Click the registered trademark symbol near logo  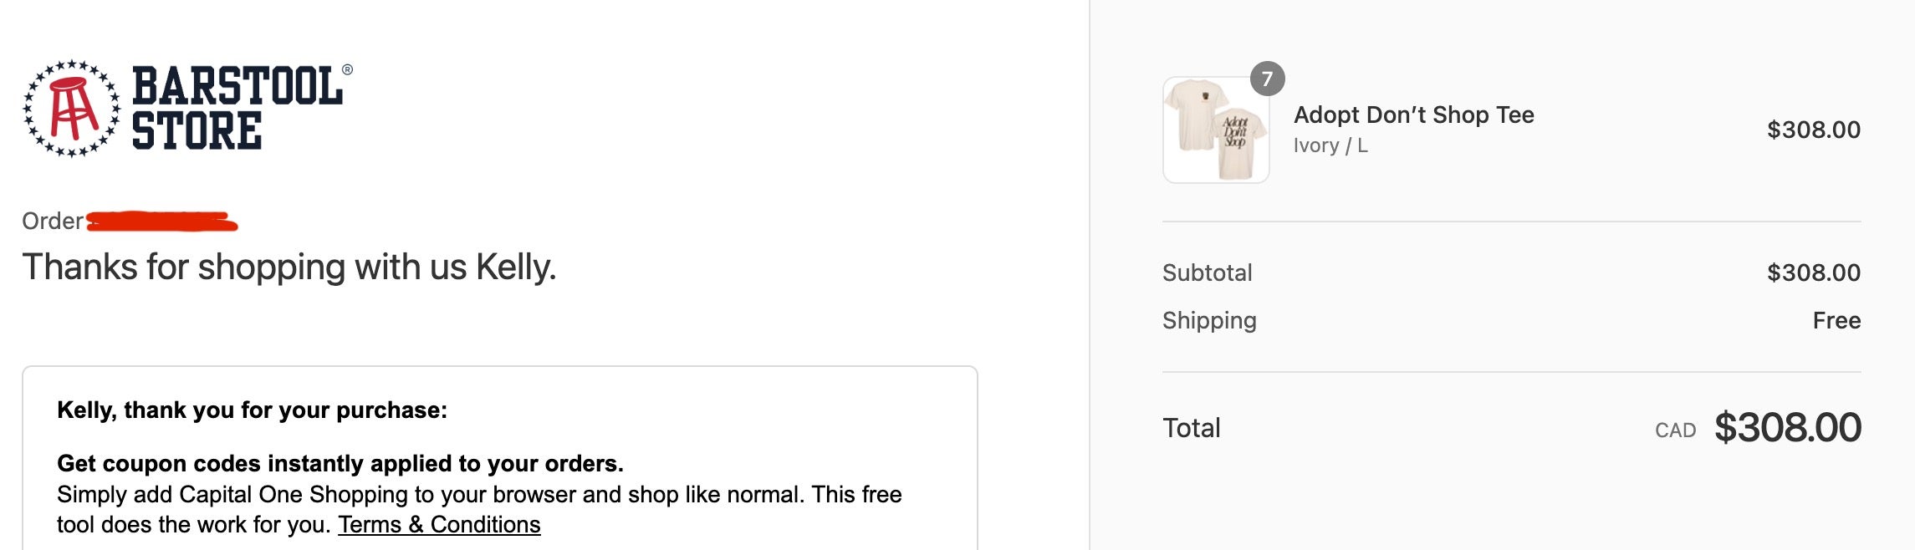pyautogui.click(x=347, y=70)
